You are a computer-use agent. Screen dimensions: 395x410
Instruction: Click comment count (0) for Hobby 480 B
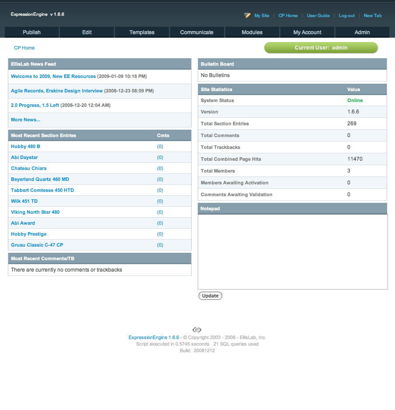[160, 146]
